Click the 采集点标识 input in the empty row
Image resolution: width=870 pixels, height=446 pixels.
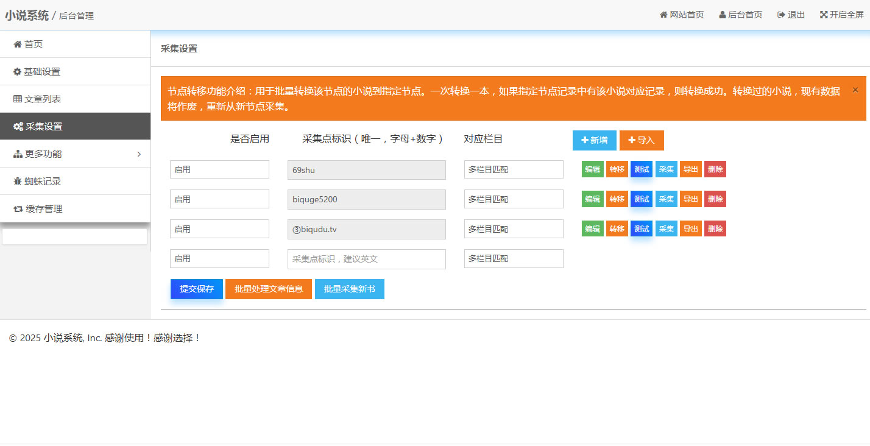[366, 259]
